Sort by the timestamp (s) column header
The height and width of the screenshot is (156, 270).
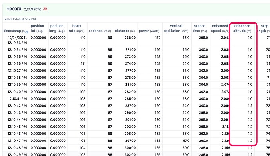click(x=14, y=31)
